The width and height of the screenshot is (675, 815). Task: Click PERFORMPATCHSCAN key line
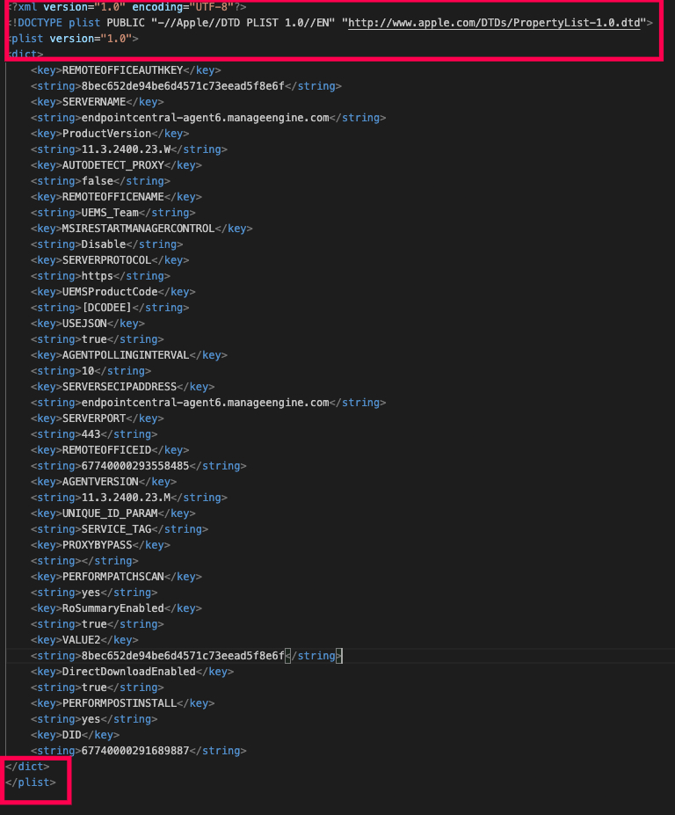tap(116, 577)
